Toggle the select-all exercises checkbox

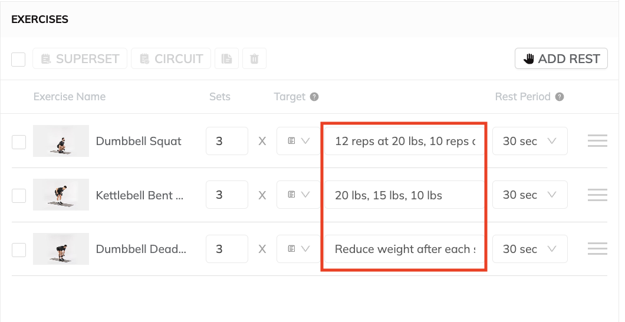tap(18, 60)
